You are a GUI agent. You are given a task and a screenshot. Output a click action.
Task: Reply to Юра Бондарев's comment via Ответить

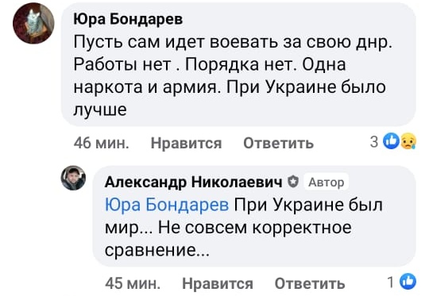[x=278, y=143]
